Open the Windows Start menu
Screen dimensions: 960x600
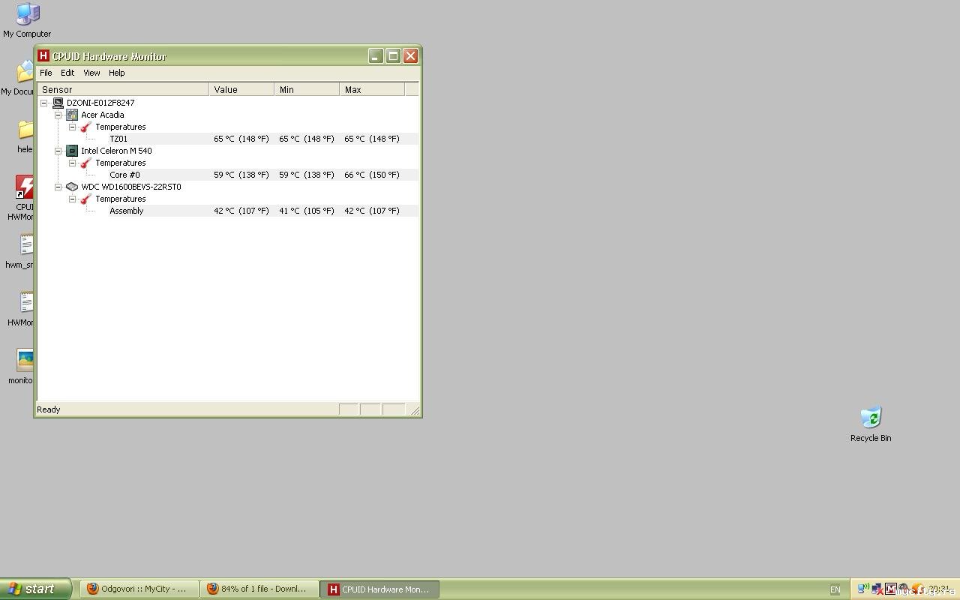35,589
